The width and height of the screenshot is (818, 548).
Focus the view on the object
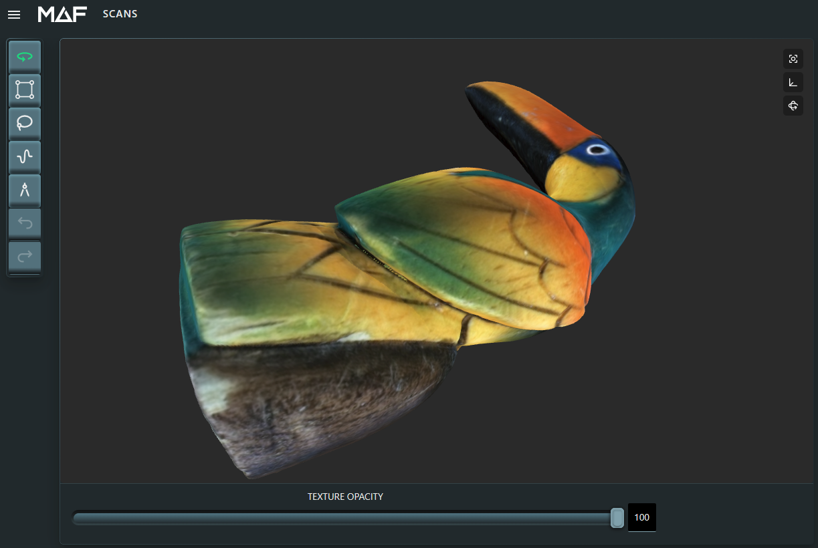(793, 59)
